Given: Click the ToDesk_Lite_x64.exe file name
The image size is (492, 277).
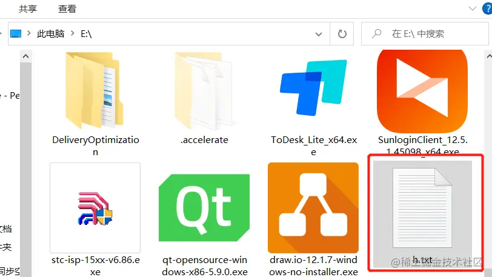Looking at the screenshot, I should (314, 145).
